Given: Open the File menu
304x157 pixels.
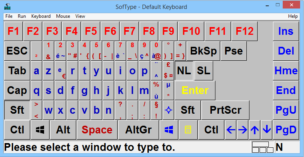Looking at the screenshot, I should pos(9,16).
